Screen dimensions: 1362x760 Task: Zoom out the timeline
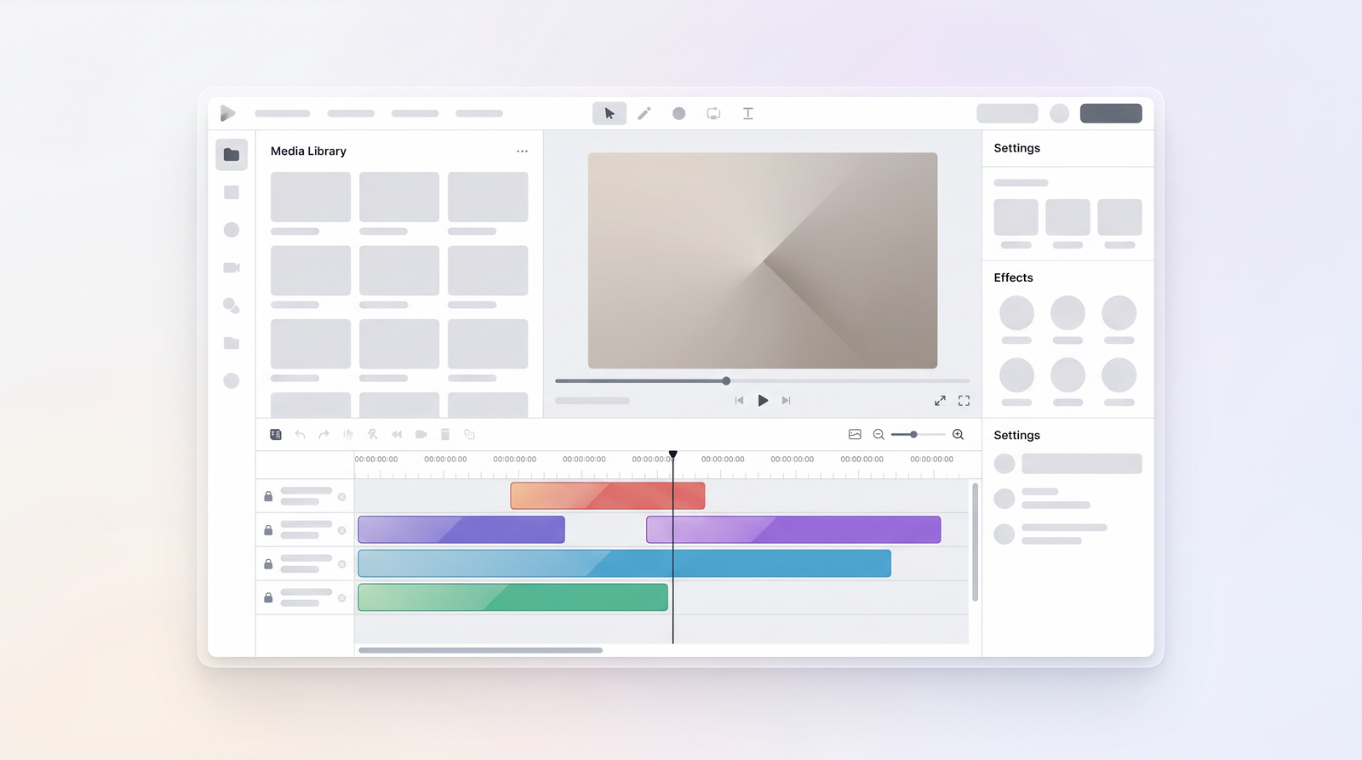click(878, 434)
